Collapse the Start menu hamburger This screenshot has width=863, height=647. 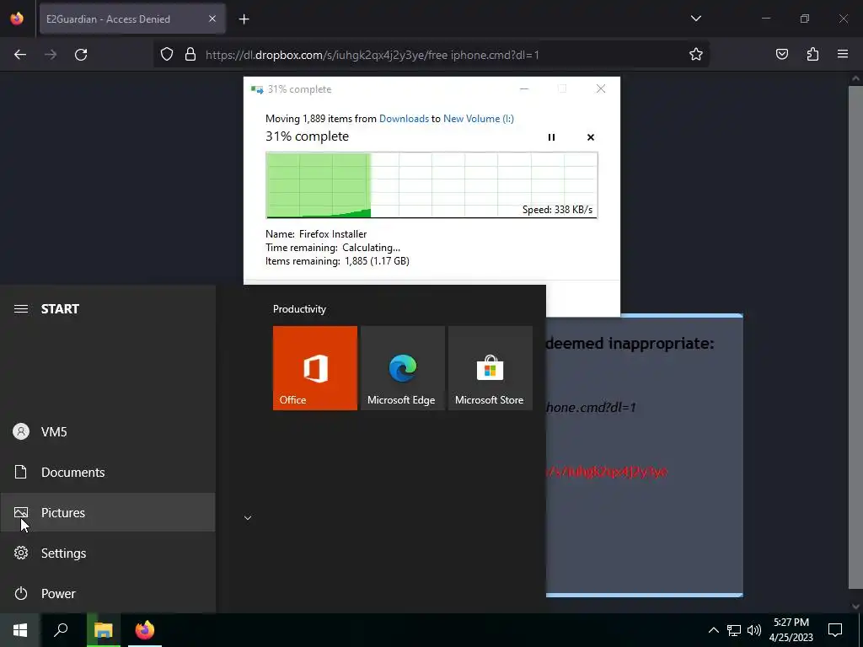pos(21,308)
